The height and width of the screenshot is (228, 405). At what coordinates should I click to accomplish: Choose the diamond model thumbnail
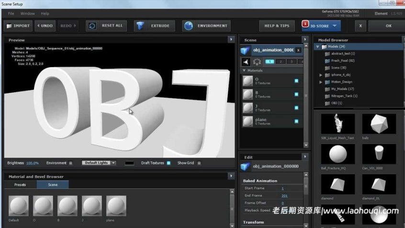[x=338, y=184]
